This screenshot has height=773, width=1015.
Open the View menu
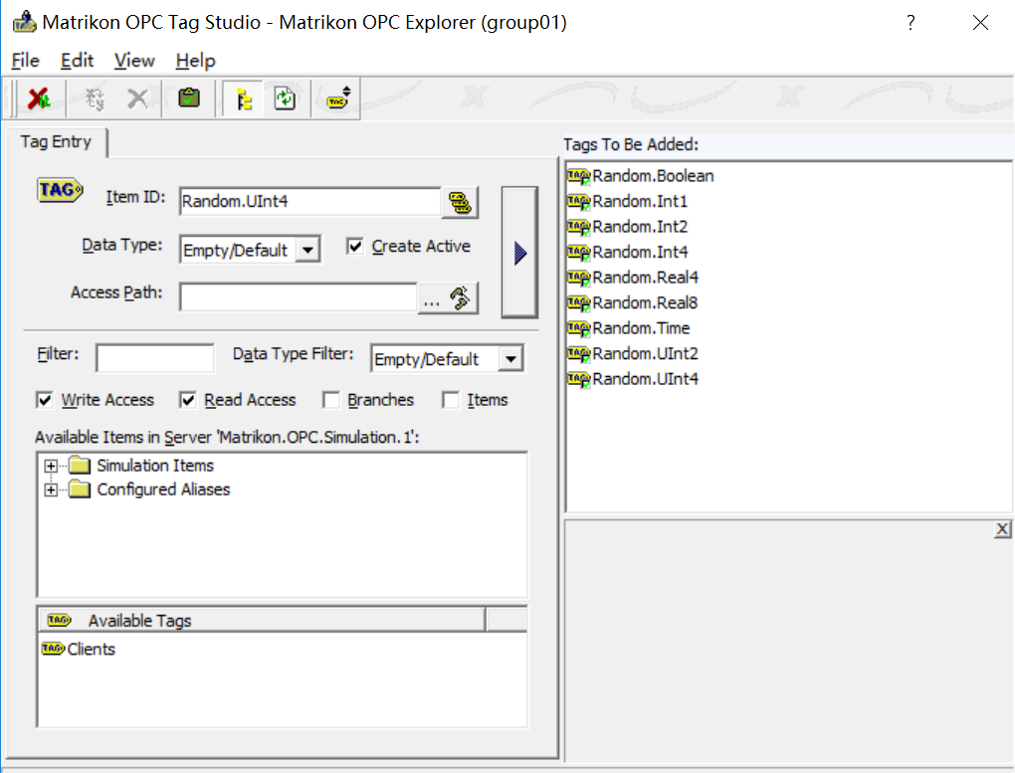point(134,61)
